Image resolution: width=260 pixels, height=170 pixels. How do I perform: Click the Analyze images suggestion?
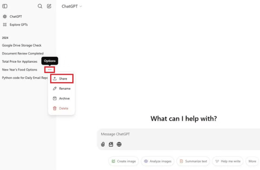pos(158,161)
